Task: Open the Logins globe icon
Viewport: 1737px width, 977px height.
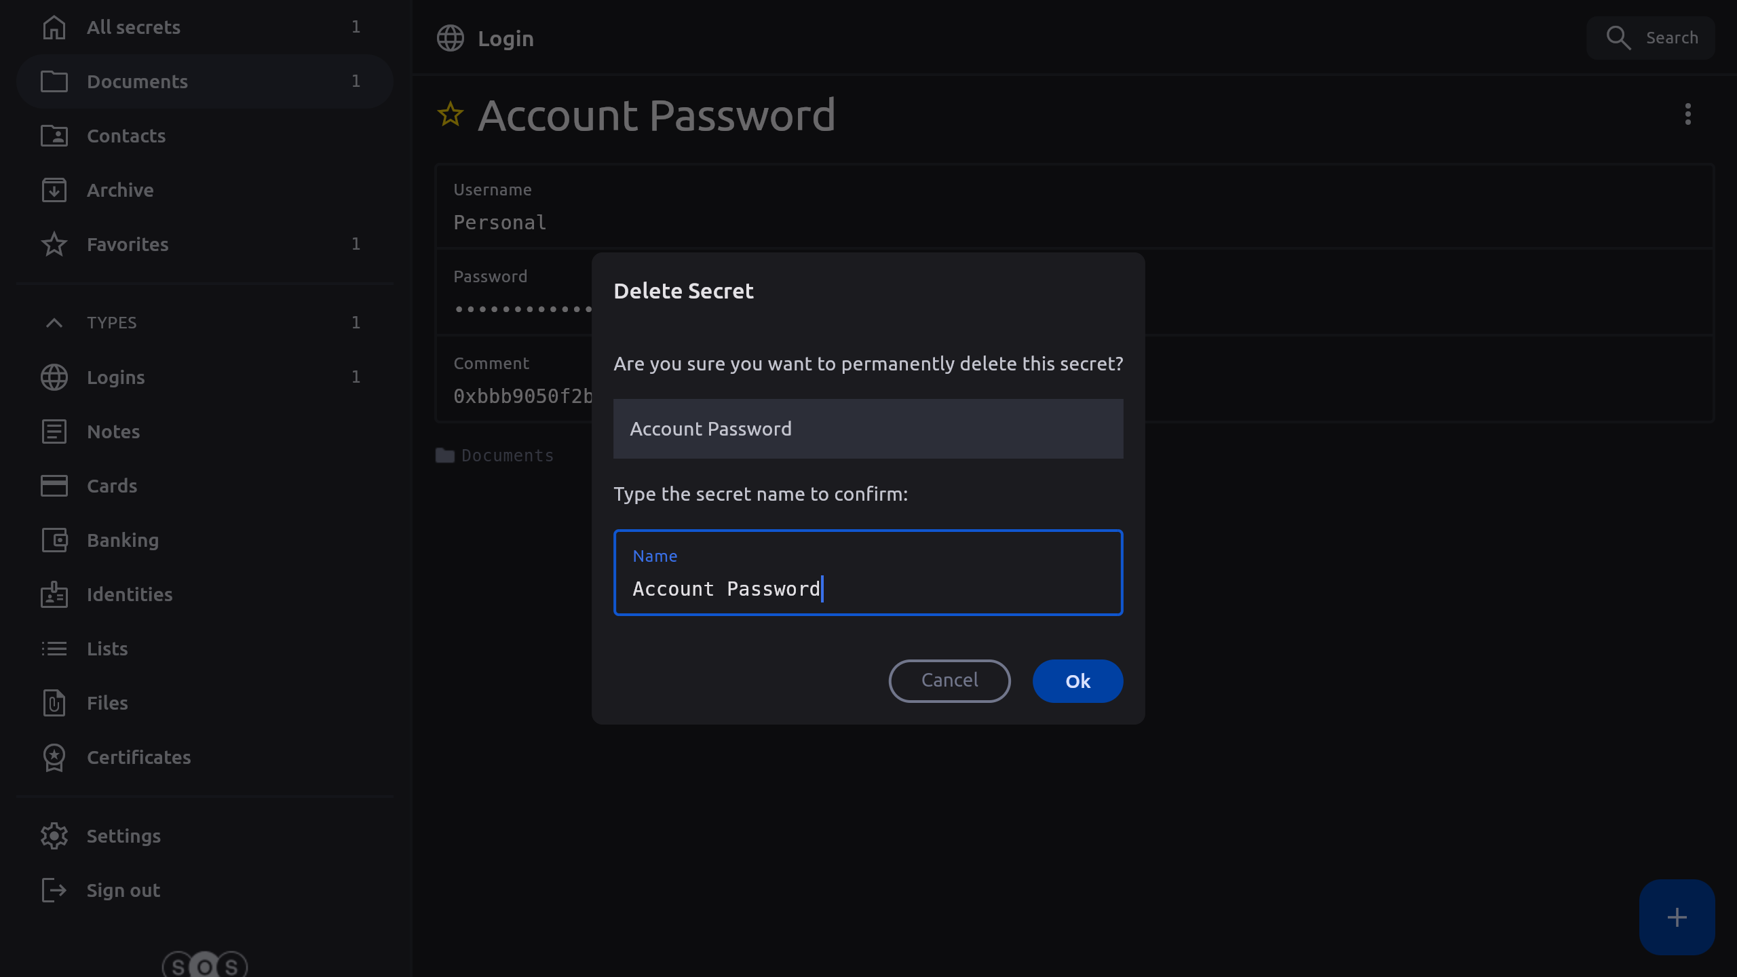Action: click(54, 377)
